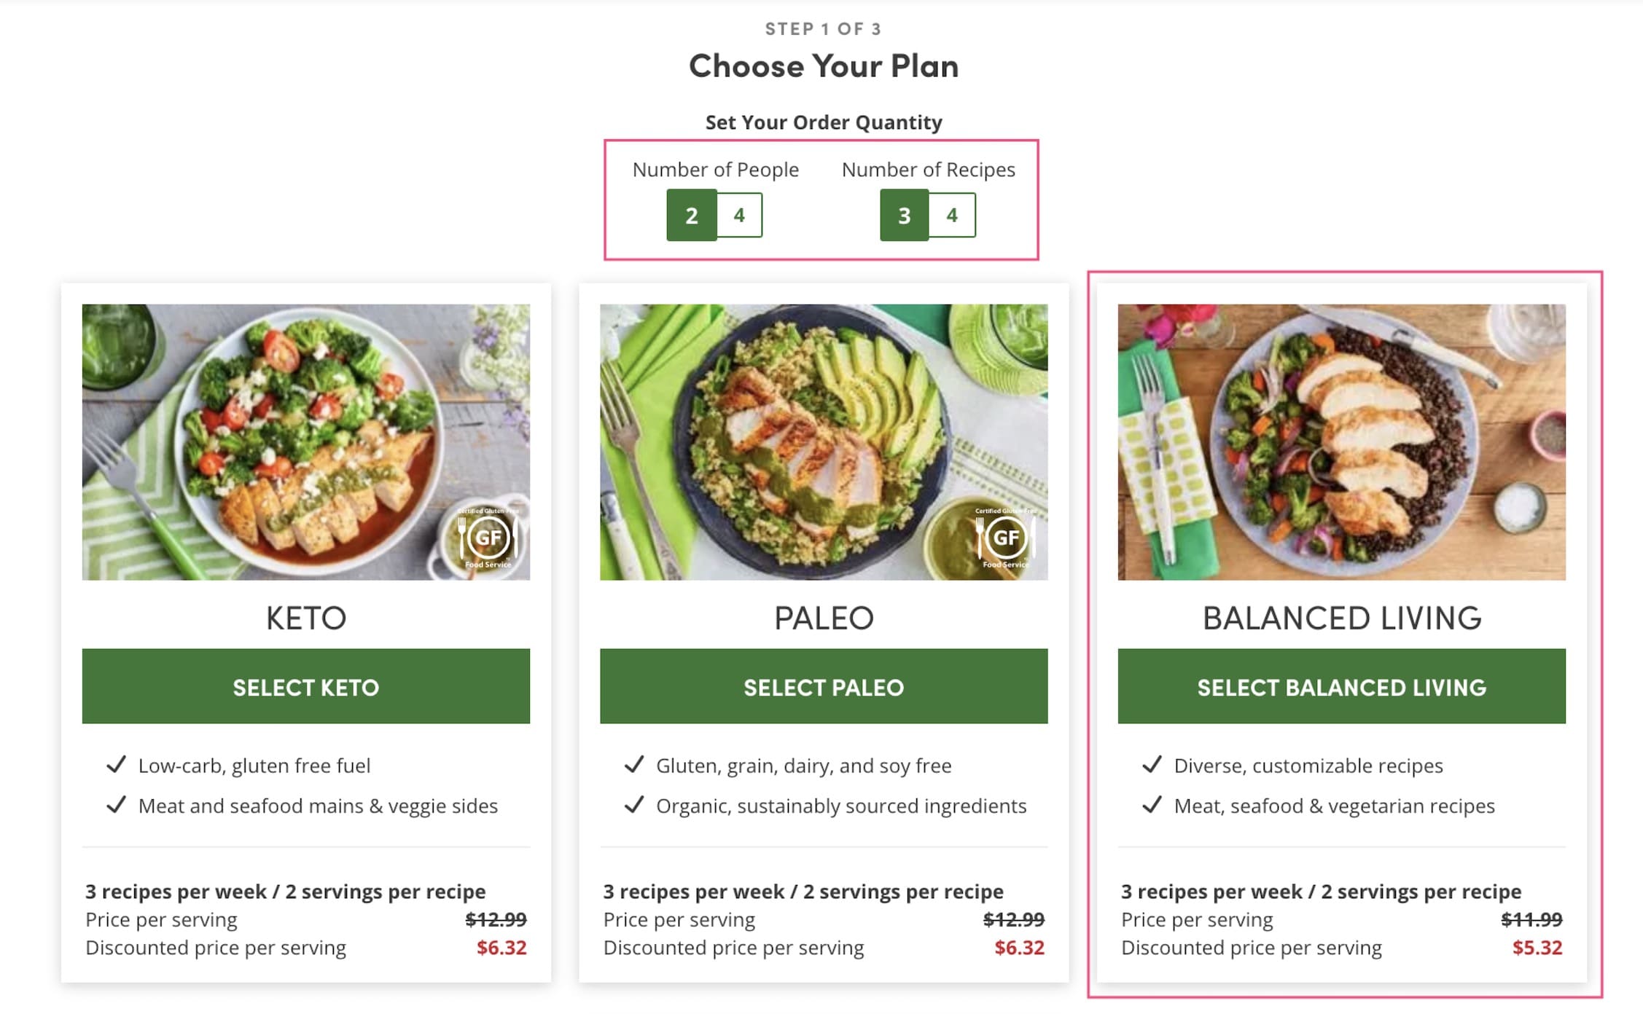Click the GF certified badge on the Paleo image
This screenshot has width=1643, height=1014.
[x=1007, y=538]
